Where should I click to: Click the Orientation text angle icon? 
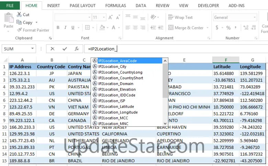click(x=153, y=17)
